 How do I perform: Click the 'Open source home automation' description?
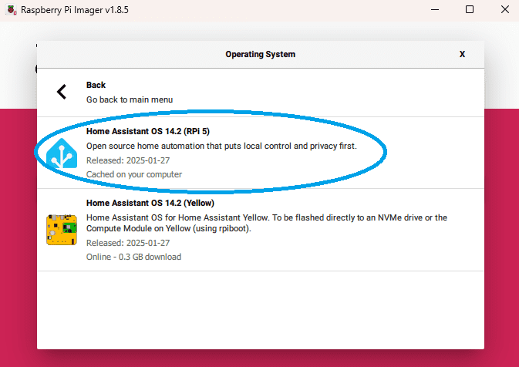[x=221, y=146]
